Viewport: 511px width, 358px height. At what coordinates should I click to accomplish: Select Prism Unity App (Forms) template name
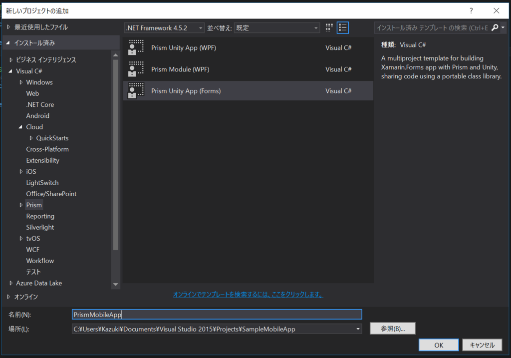click(x=186, y=91)
